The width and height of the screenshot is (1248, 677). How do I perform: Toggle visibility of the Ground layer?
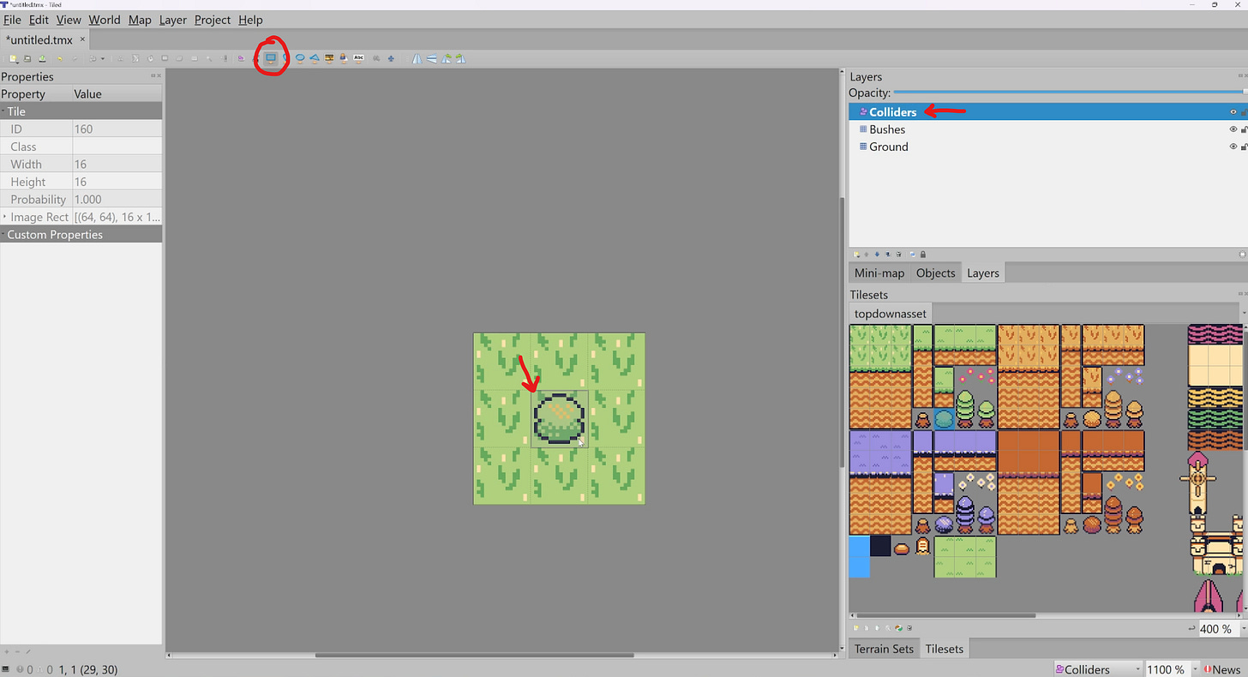click(1233, 147)
